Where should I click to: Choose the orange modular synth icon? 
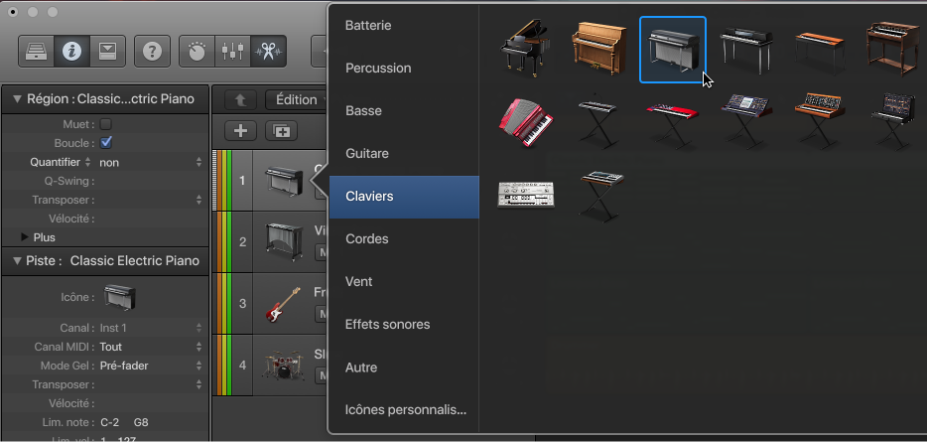(820, 121)
